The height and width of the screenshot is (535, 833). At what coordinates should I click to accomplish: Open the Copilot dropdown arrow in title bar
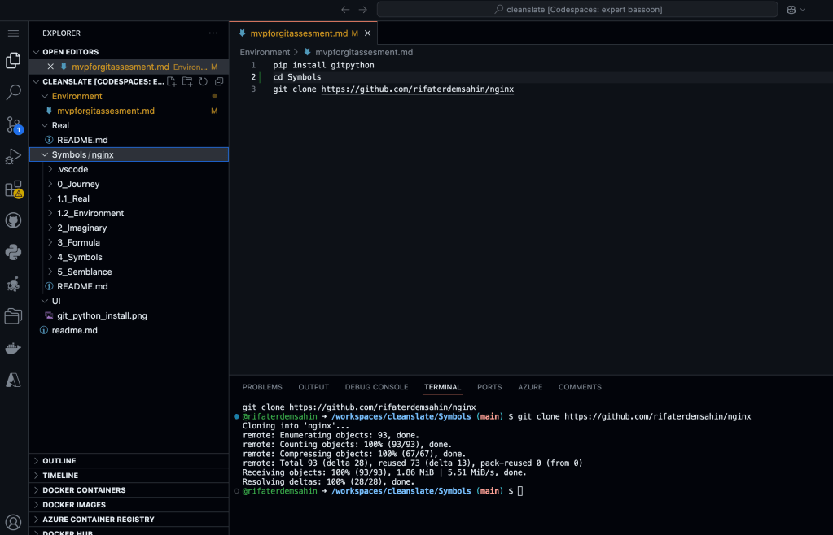(x=803, y=10)
